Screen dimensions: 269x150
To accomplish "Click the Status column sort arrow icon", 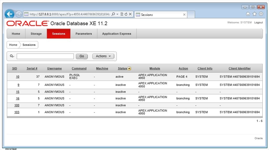I will point(129,69).
